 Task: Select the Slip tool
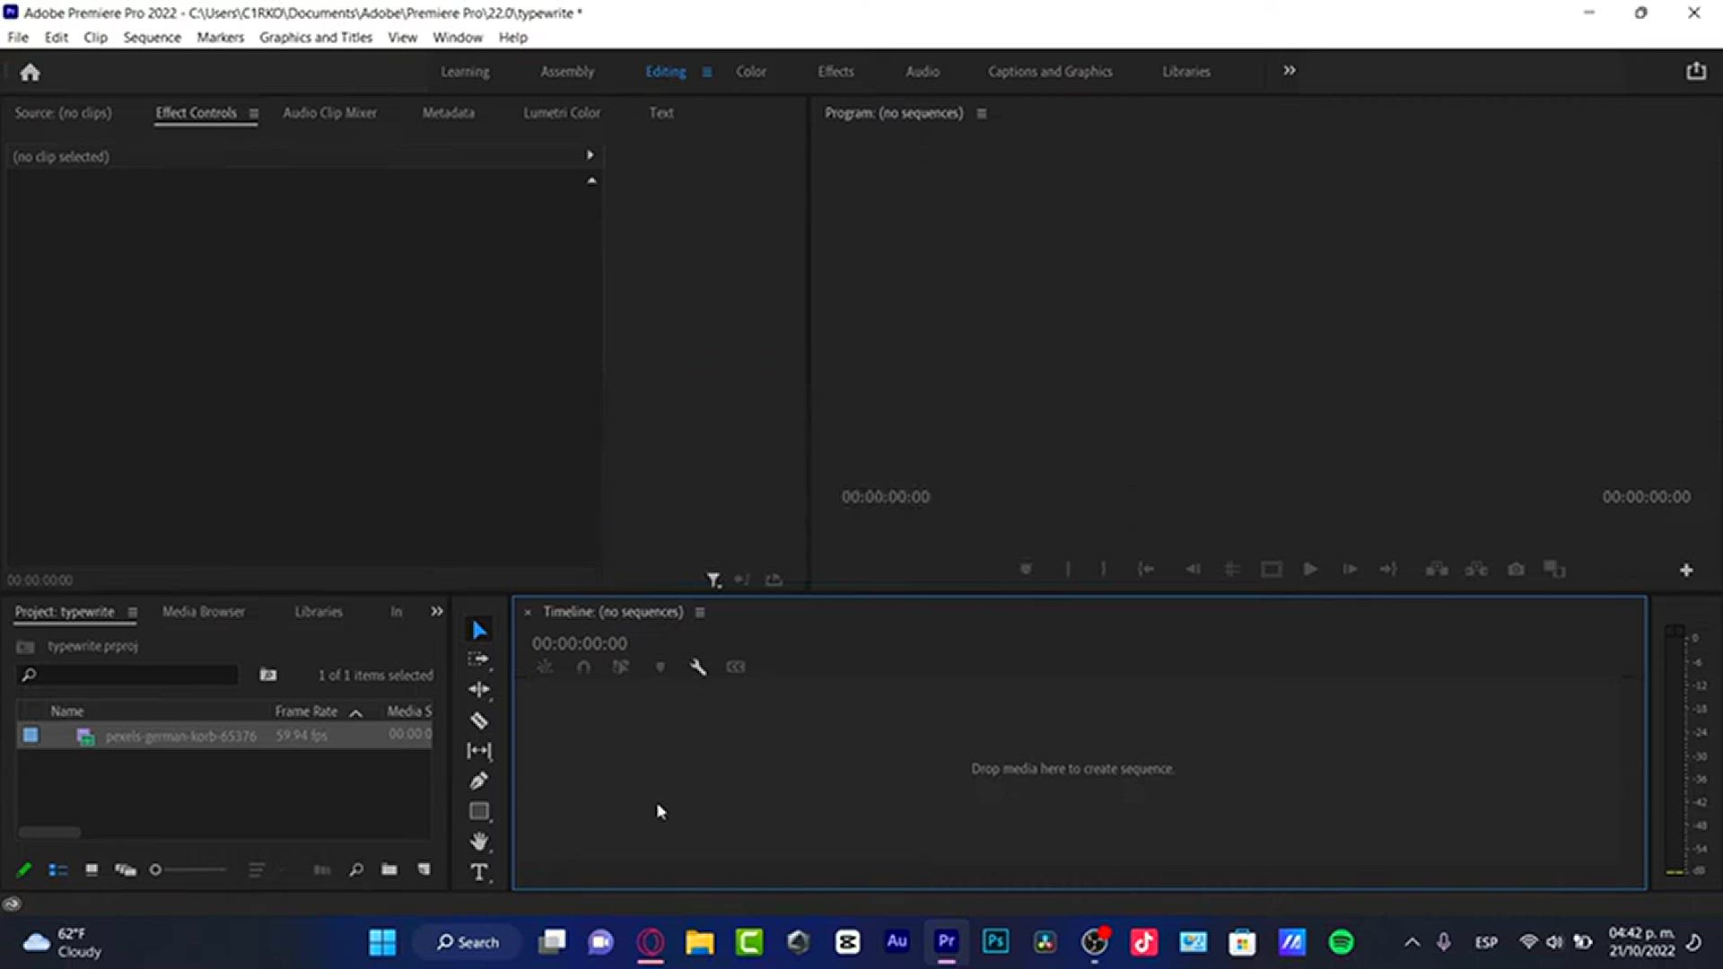479,751
